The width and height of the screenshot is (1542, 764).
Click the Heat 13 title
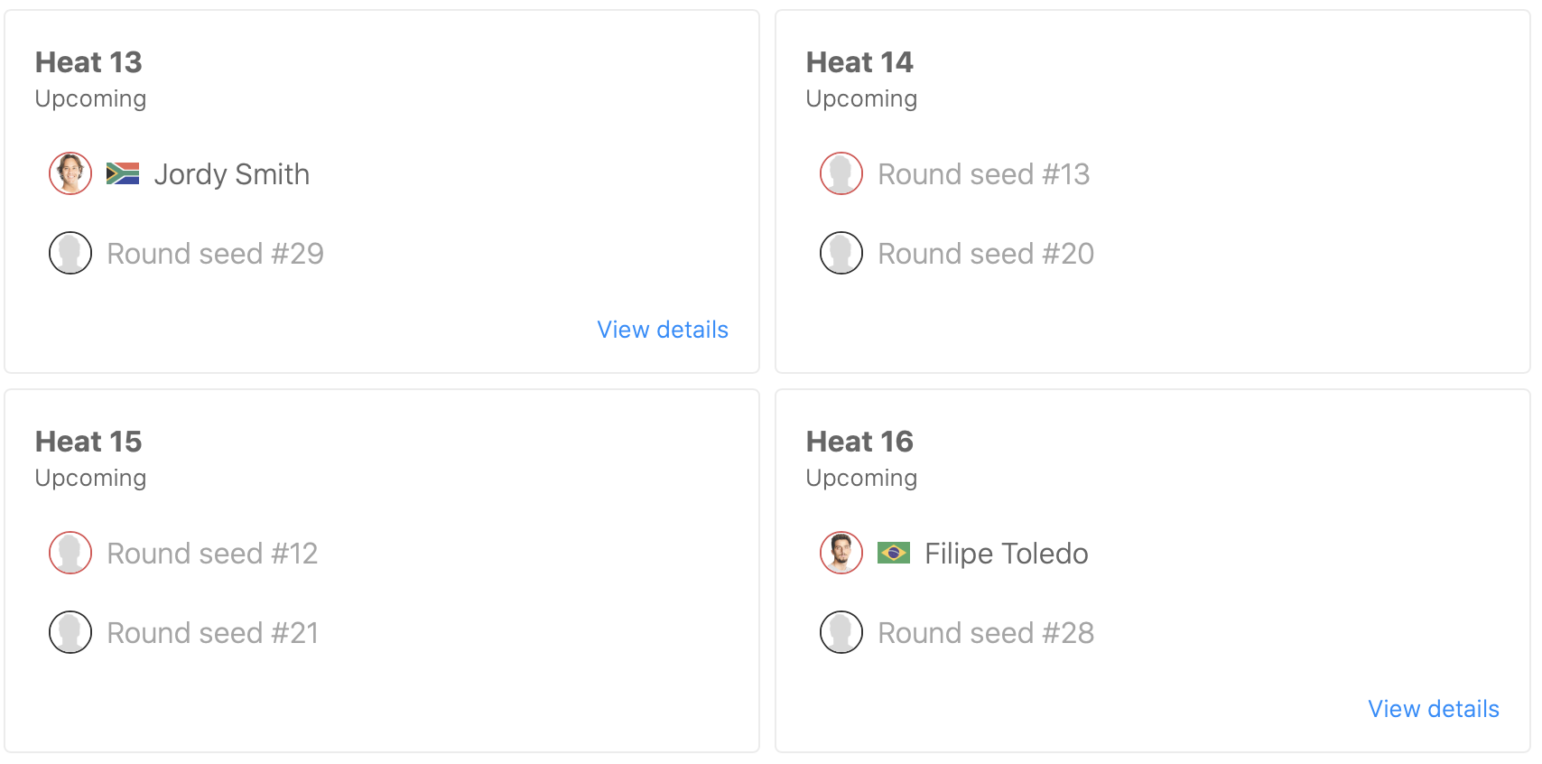tap(88, 62)
